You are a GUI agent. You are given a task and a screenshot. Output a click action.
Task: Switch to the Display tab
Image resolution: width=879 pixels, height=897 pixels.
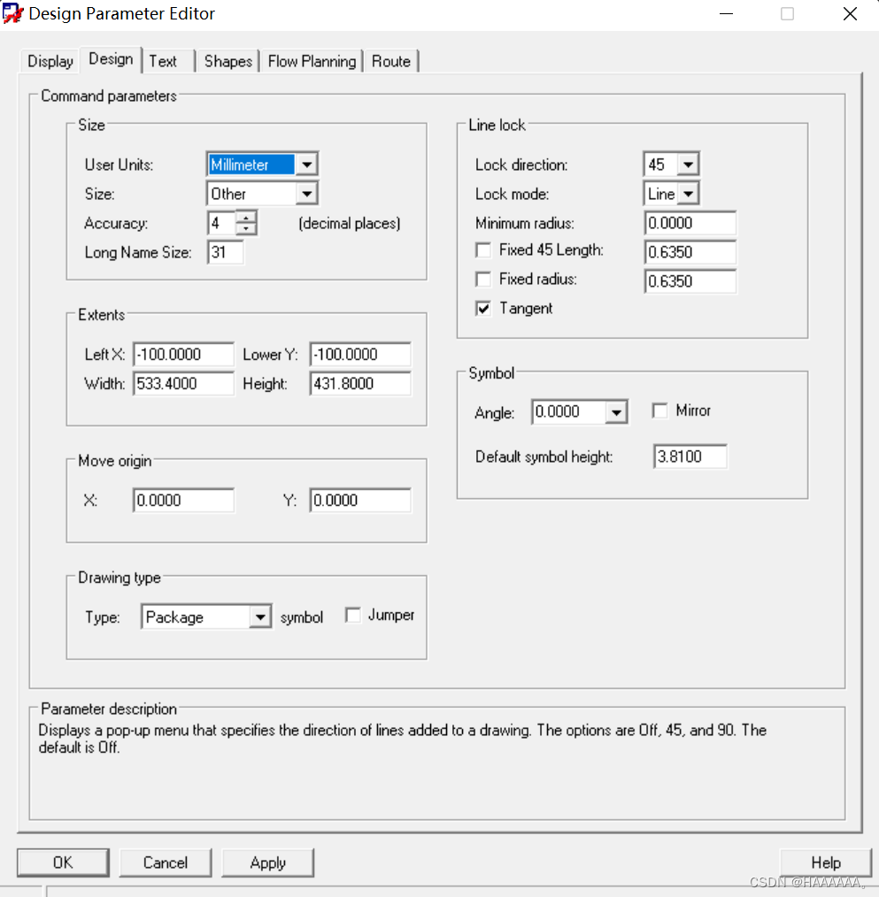50,61
